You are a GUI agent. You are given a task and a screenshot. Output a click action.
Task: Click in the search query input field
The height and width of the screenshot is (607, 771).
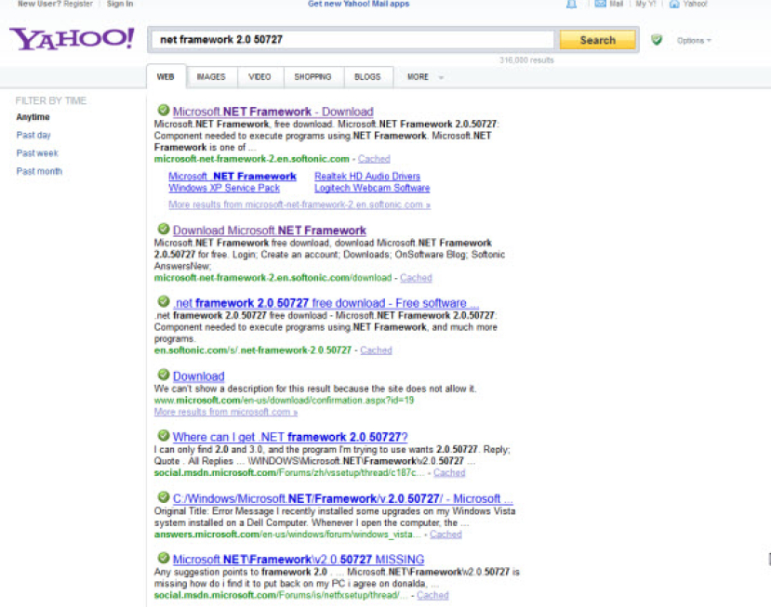click(x=353, y=40)
